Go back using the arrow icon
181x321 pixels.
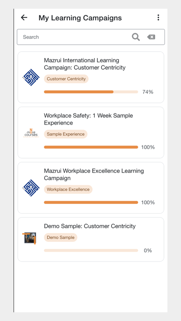pyautogui.click(x=24, y=18)
